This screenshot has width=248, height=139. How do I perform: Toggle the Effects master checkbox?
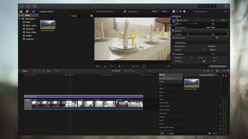pos(173,16)
